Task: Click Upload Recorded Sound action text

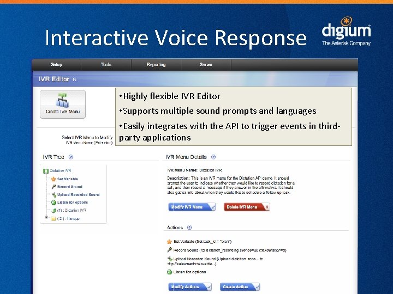Action: (x=215, y=261)
